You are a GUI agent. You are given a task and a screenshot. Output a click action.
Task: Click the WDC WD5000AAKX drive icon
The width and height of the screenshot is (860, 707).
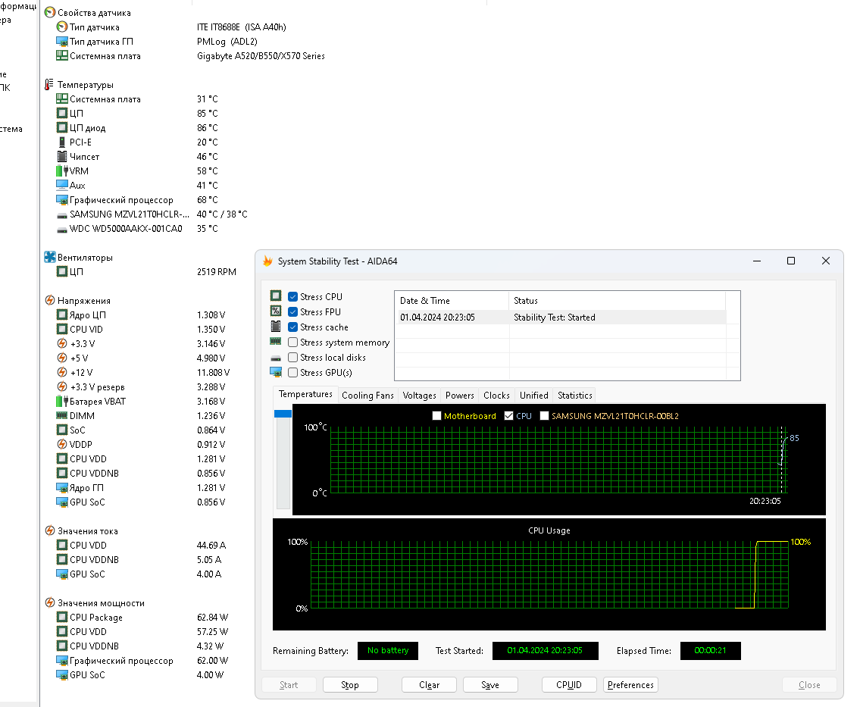pos(62,230)
